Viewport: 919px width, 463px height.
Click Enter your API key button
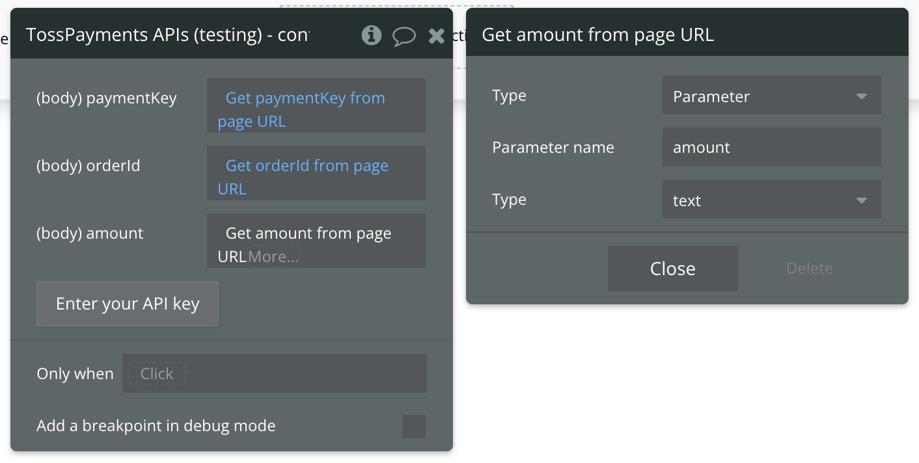128,304
